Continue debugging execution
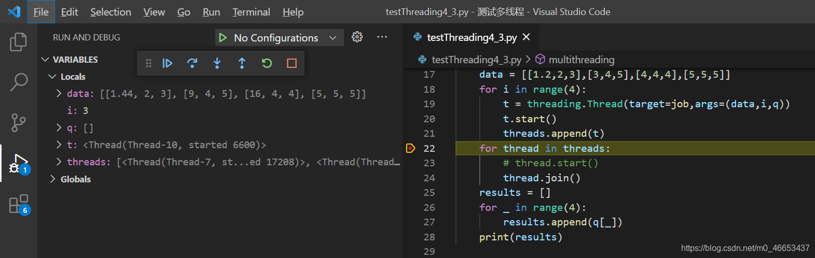815x258 pixels. pyautogui.click(x=167, y=63)
